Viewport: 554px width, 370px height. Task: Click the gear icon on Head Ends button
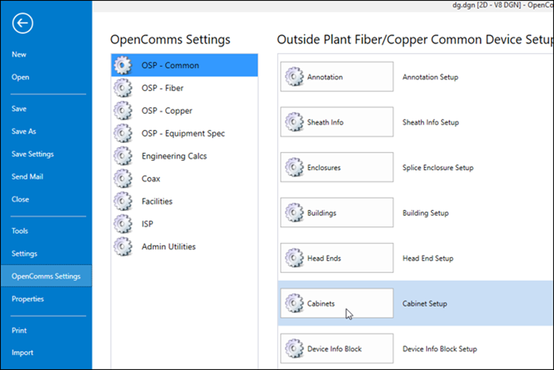(x=294, y=258)
